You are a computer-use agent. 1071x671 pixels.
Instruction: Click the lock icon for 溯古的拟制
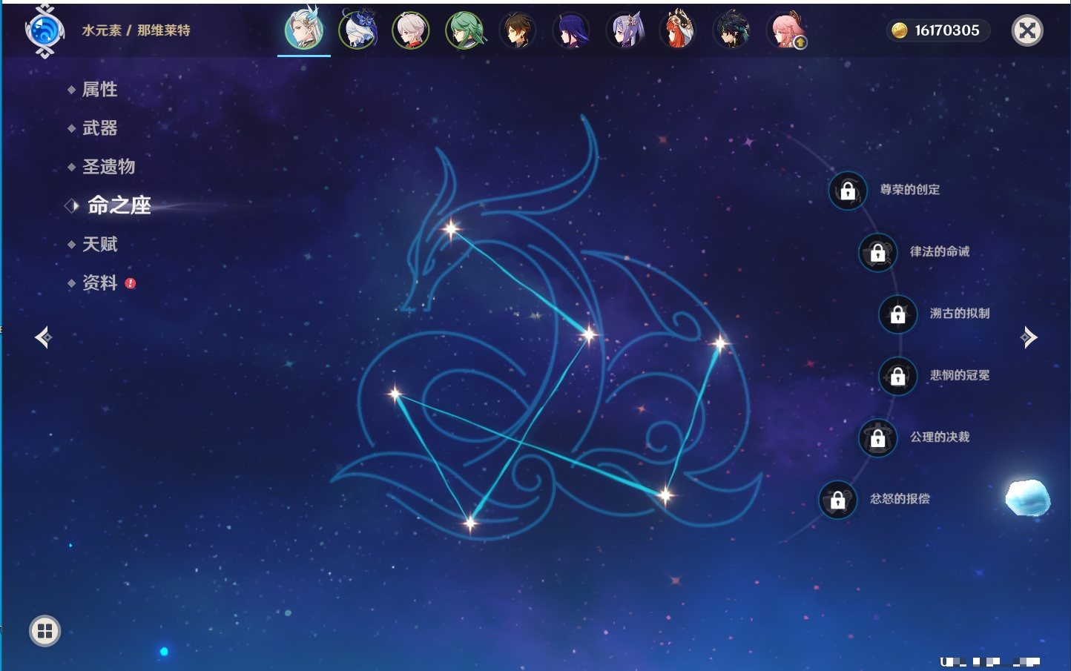898,314
